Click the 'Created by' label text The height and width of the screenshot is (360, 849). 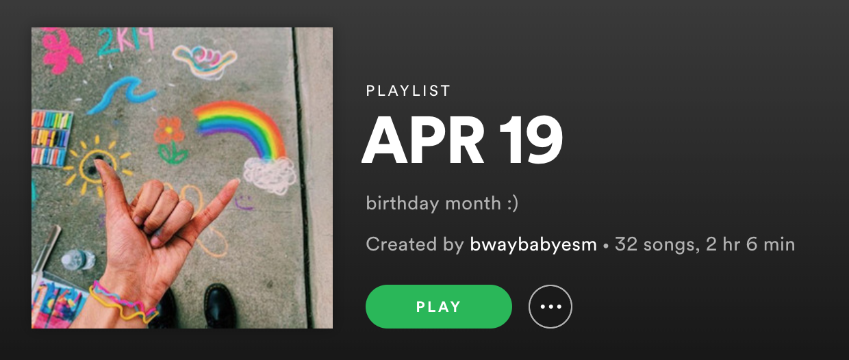coord(415,244)
